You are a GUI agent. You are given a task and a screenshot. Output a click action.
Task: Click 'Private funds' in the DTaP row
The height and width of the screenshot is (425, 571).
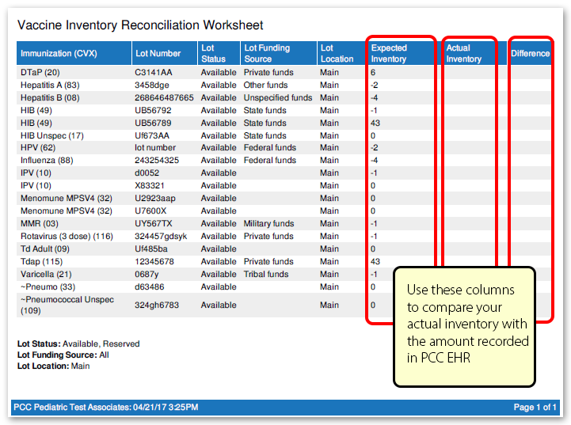point(268,72)
